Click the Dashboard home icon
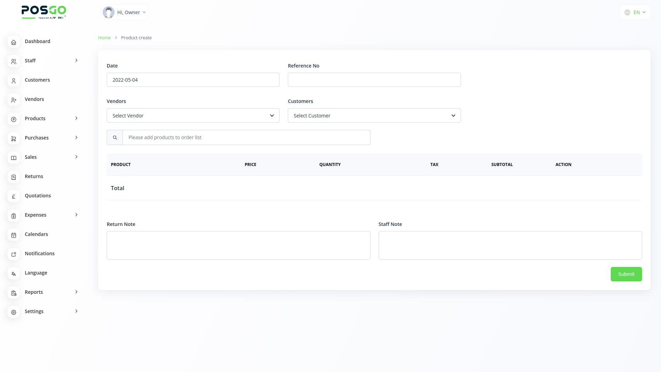Screen dimensions: 661x372 coord(13,42)
